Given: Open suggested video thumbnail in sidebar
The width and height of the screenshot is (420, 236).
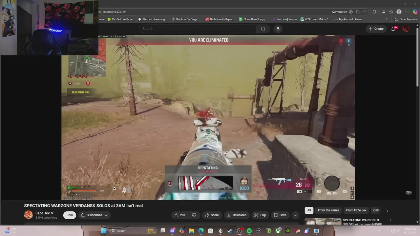Looking at the screenshot, I should coord(324,222).
